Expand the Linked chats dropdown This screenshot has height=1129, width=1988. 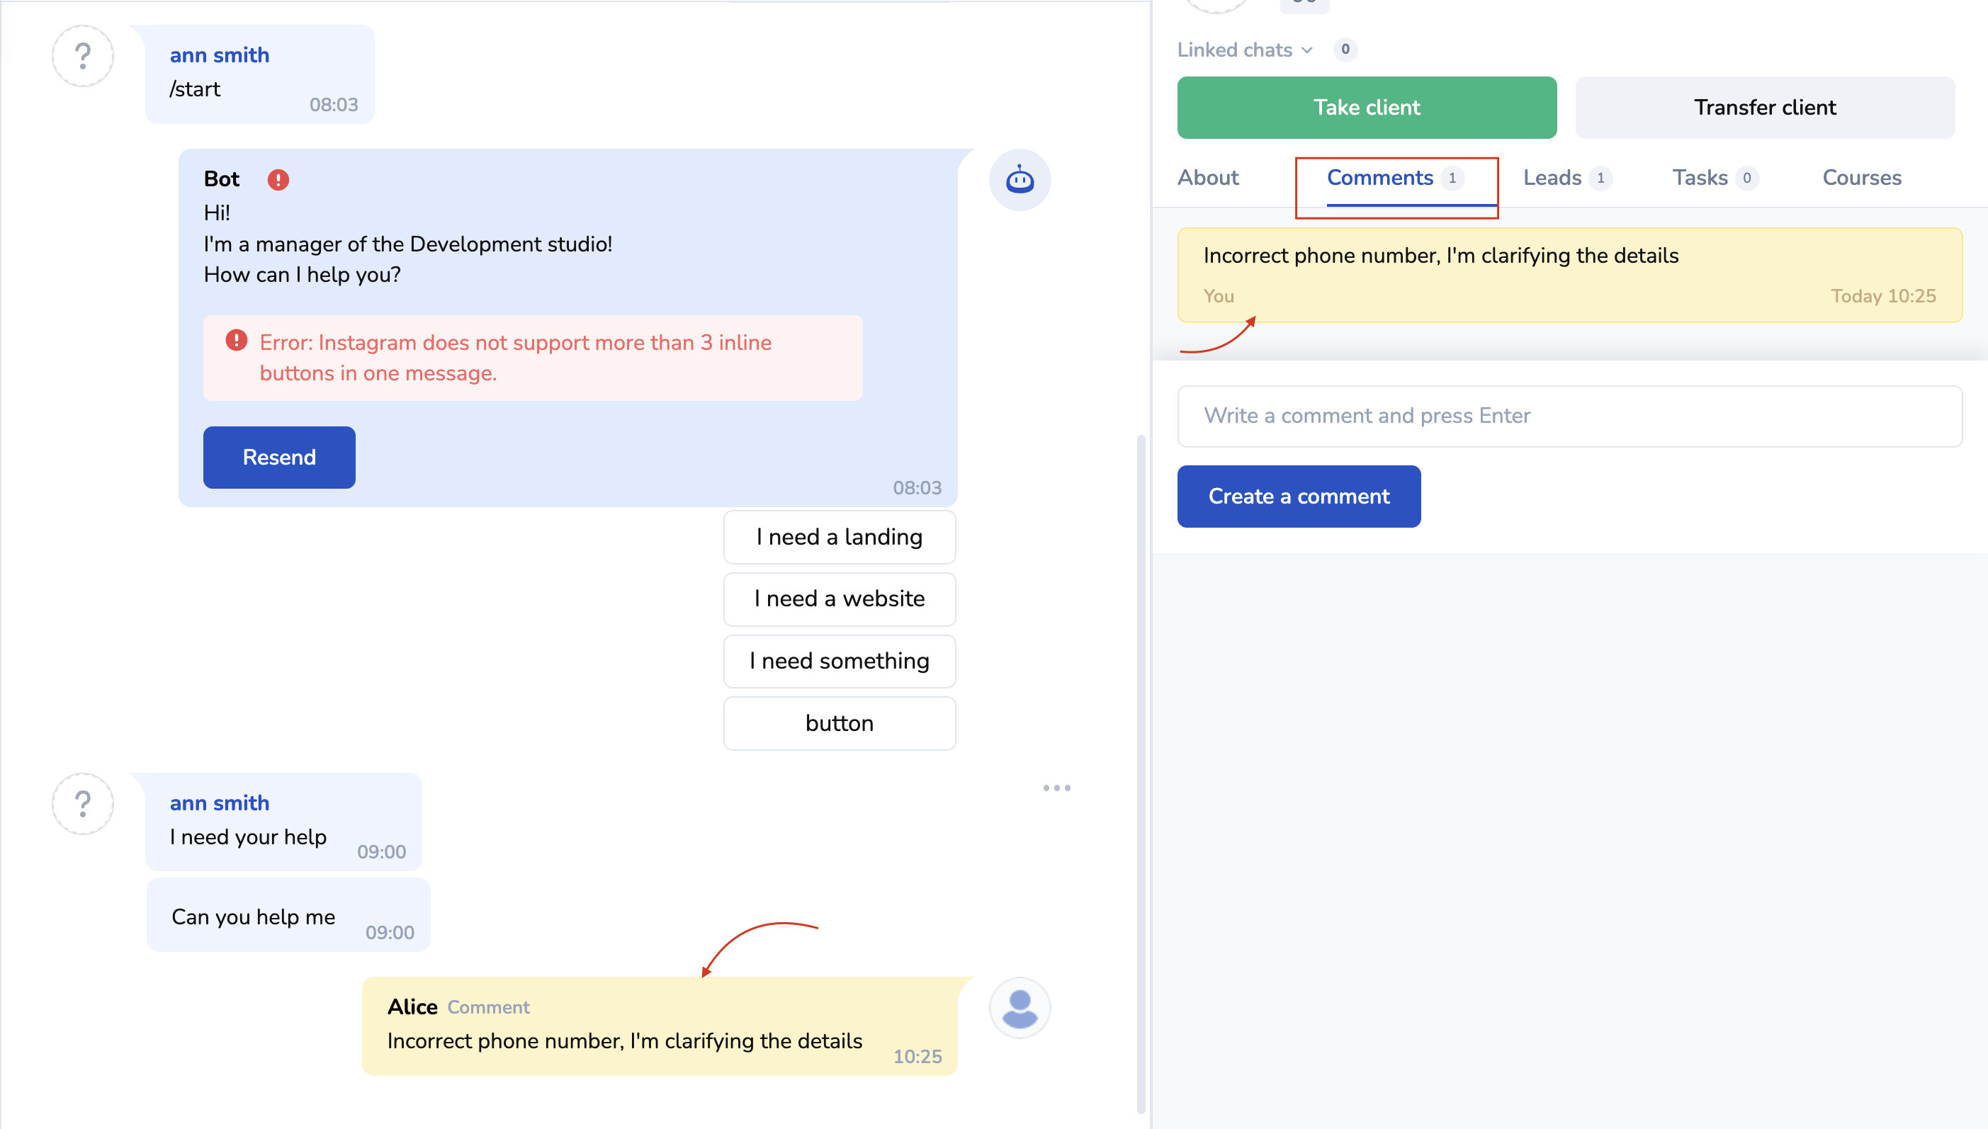click(x=1245, y=50)
